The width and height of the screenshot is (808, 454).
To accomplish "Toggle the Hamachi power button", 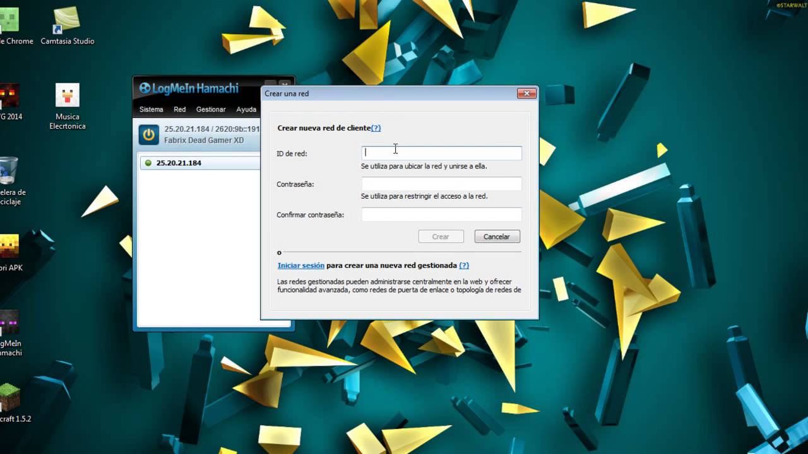I will 149,134.
